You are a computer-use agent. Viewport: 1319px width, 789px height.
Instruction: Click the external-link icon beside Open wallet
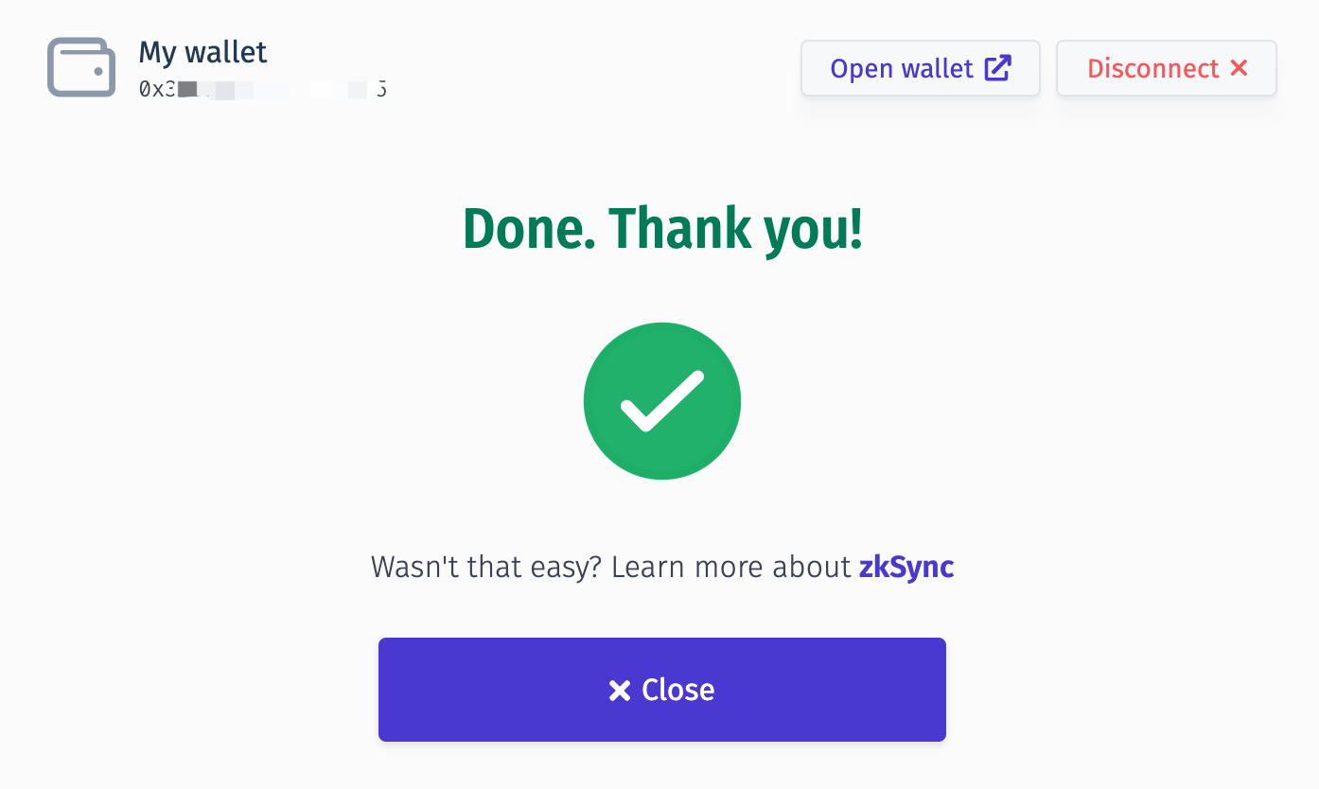coord(997,68)
